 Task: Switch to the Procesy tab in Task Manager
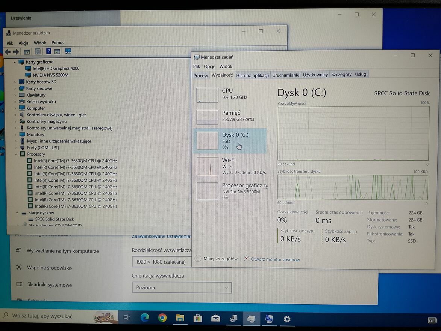point(201,75)
